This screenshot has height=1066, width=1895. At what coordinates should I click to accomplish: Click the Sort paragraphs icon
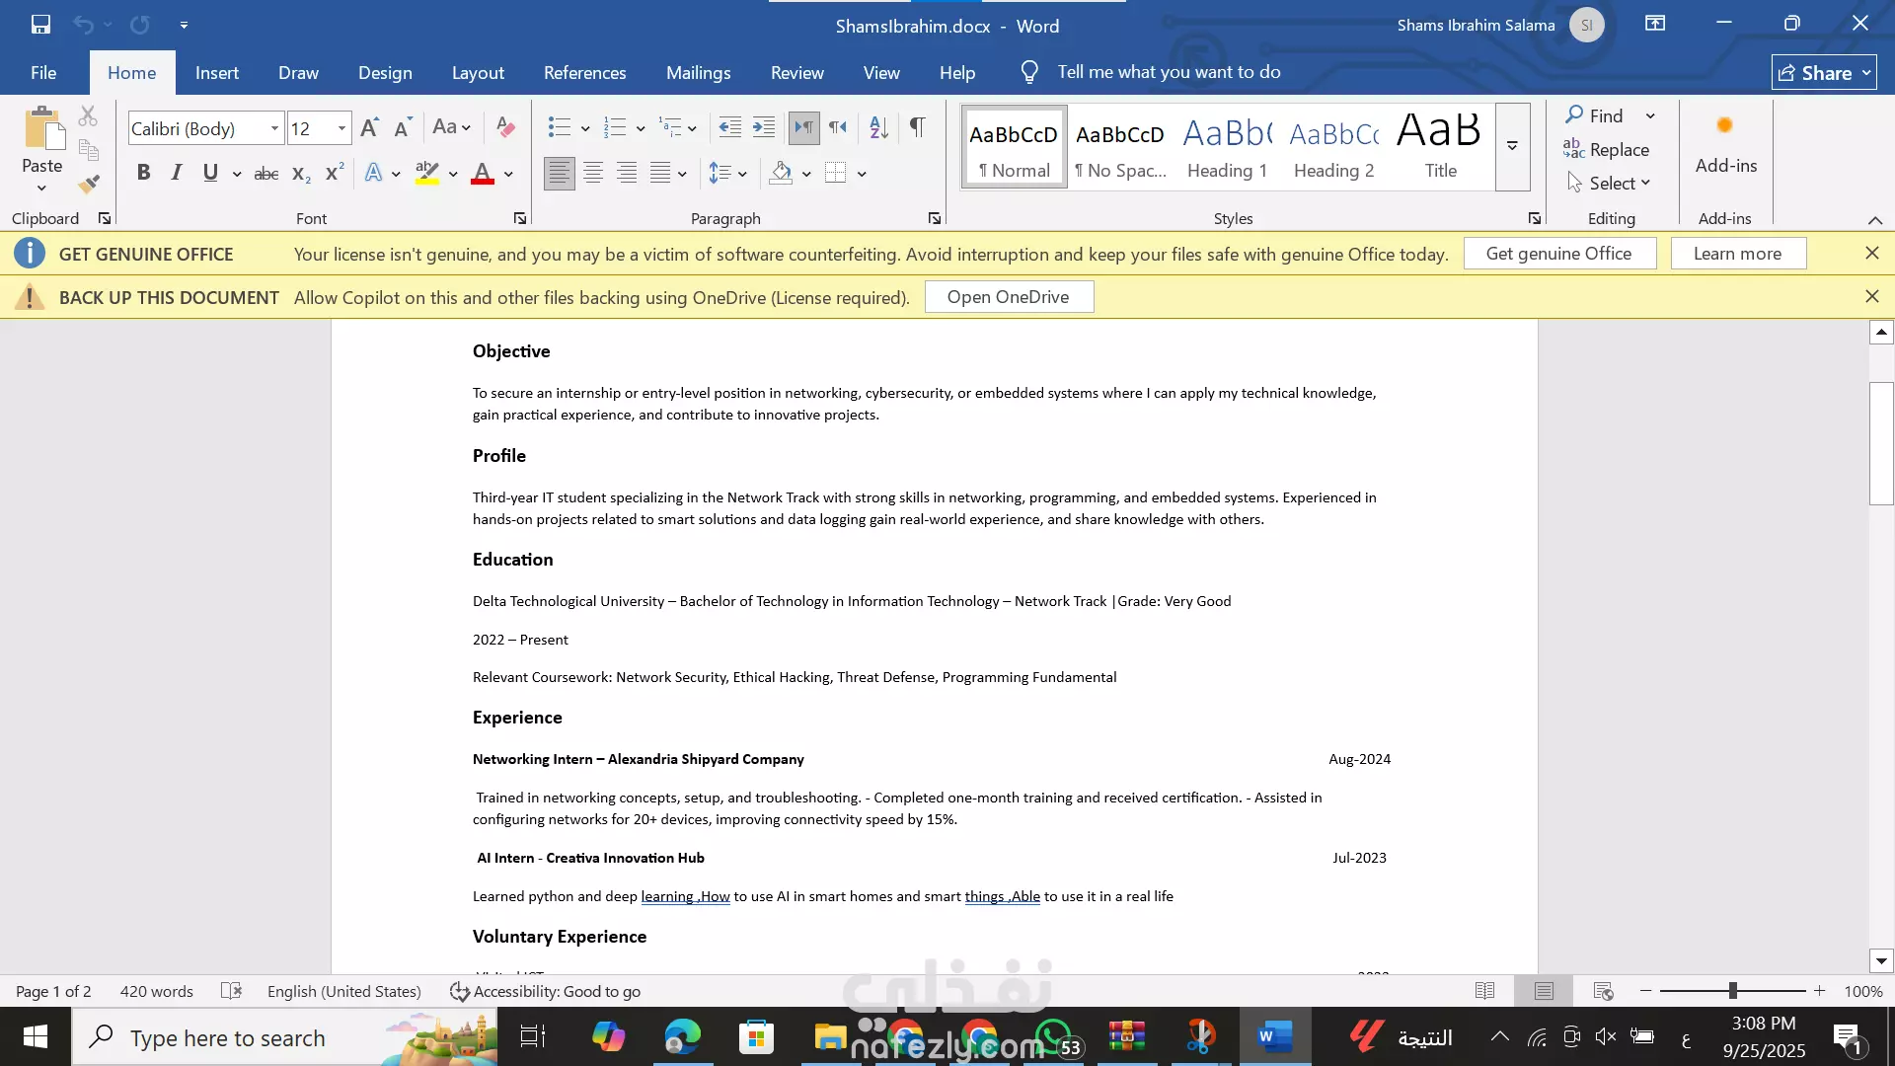(x=878, y=127)
